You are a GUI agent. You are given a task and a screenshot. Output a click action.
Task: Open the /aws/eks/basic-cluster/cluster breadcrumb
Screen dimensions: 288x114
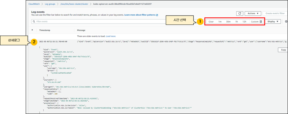(74, 4)
